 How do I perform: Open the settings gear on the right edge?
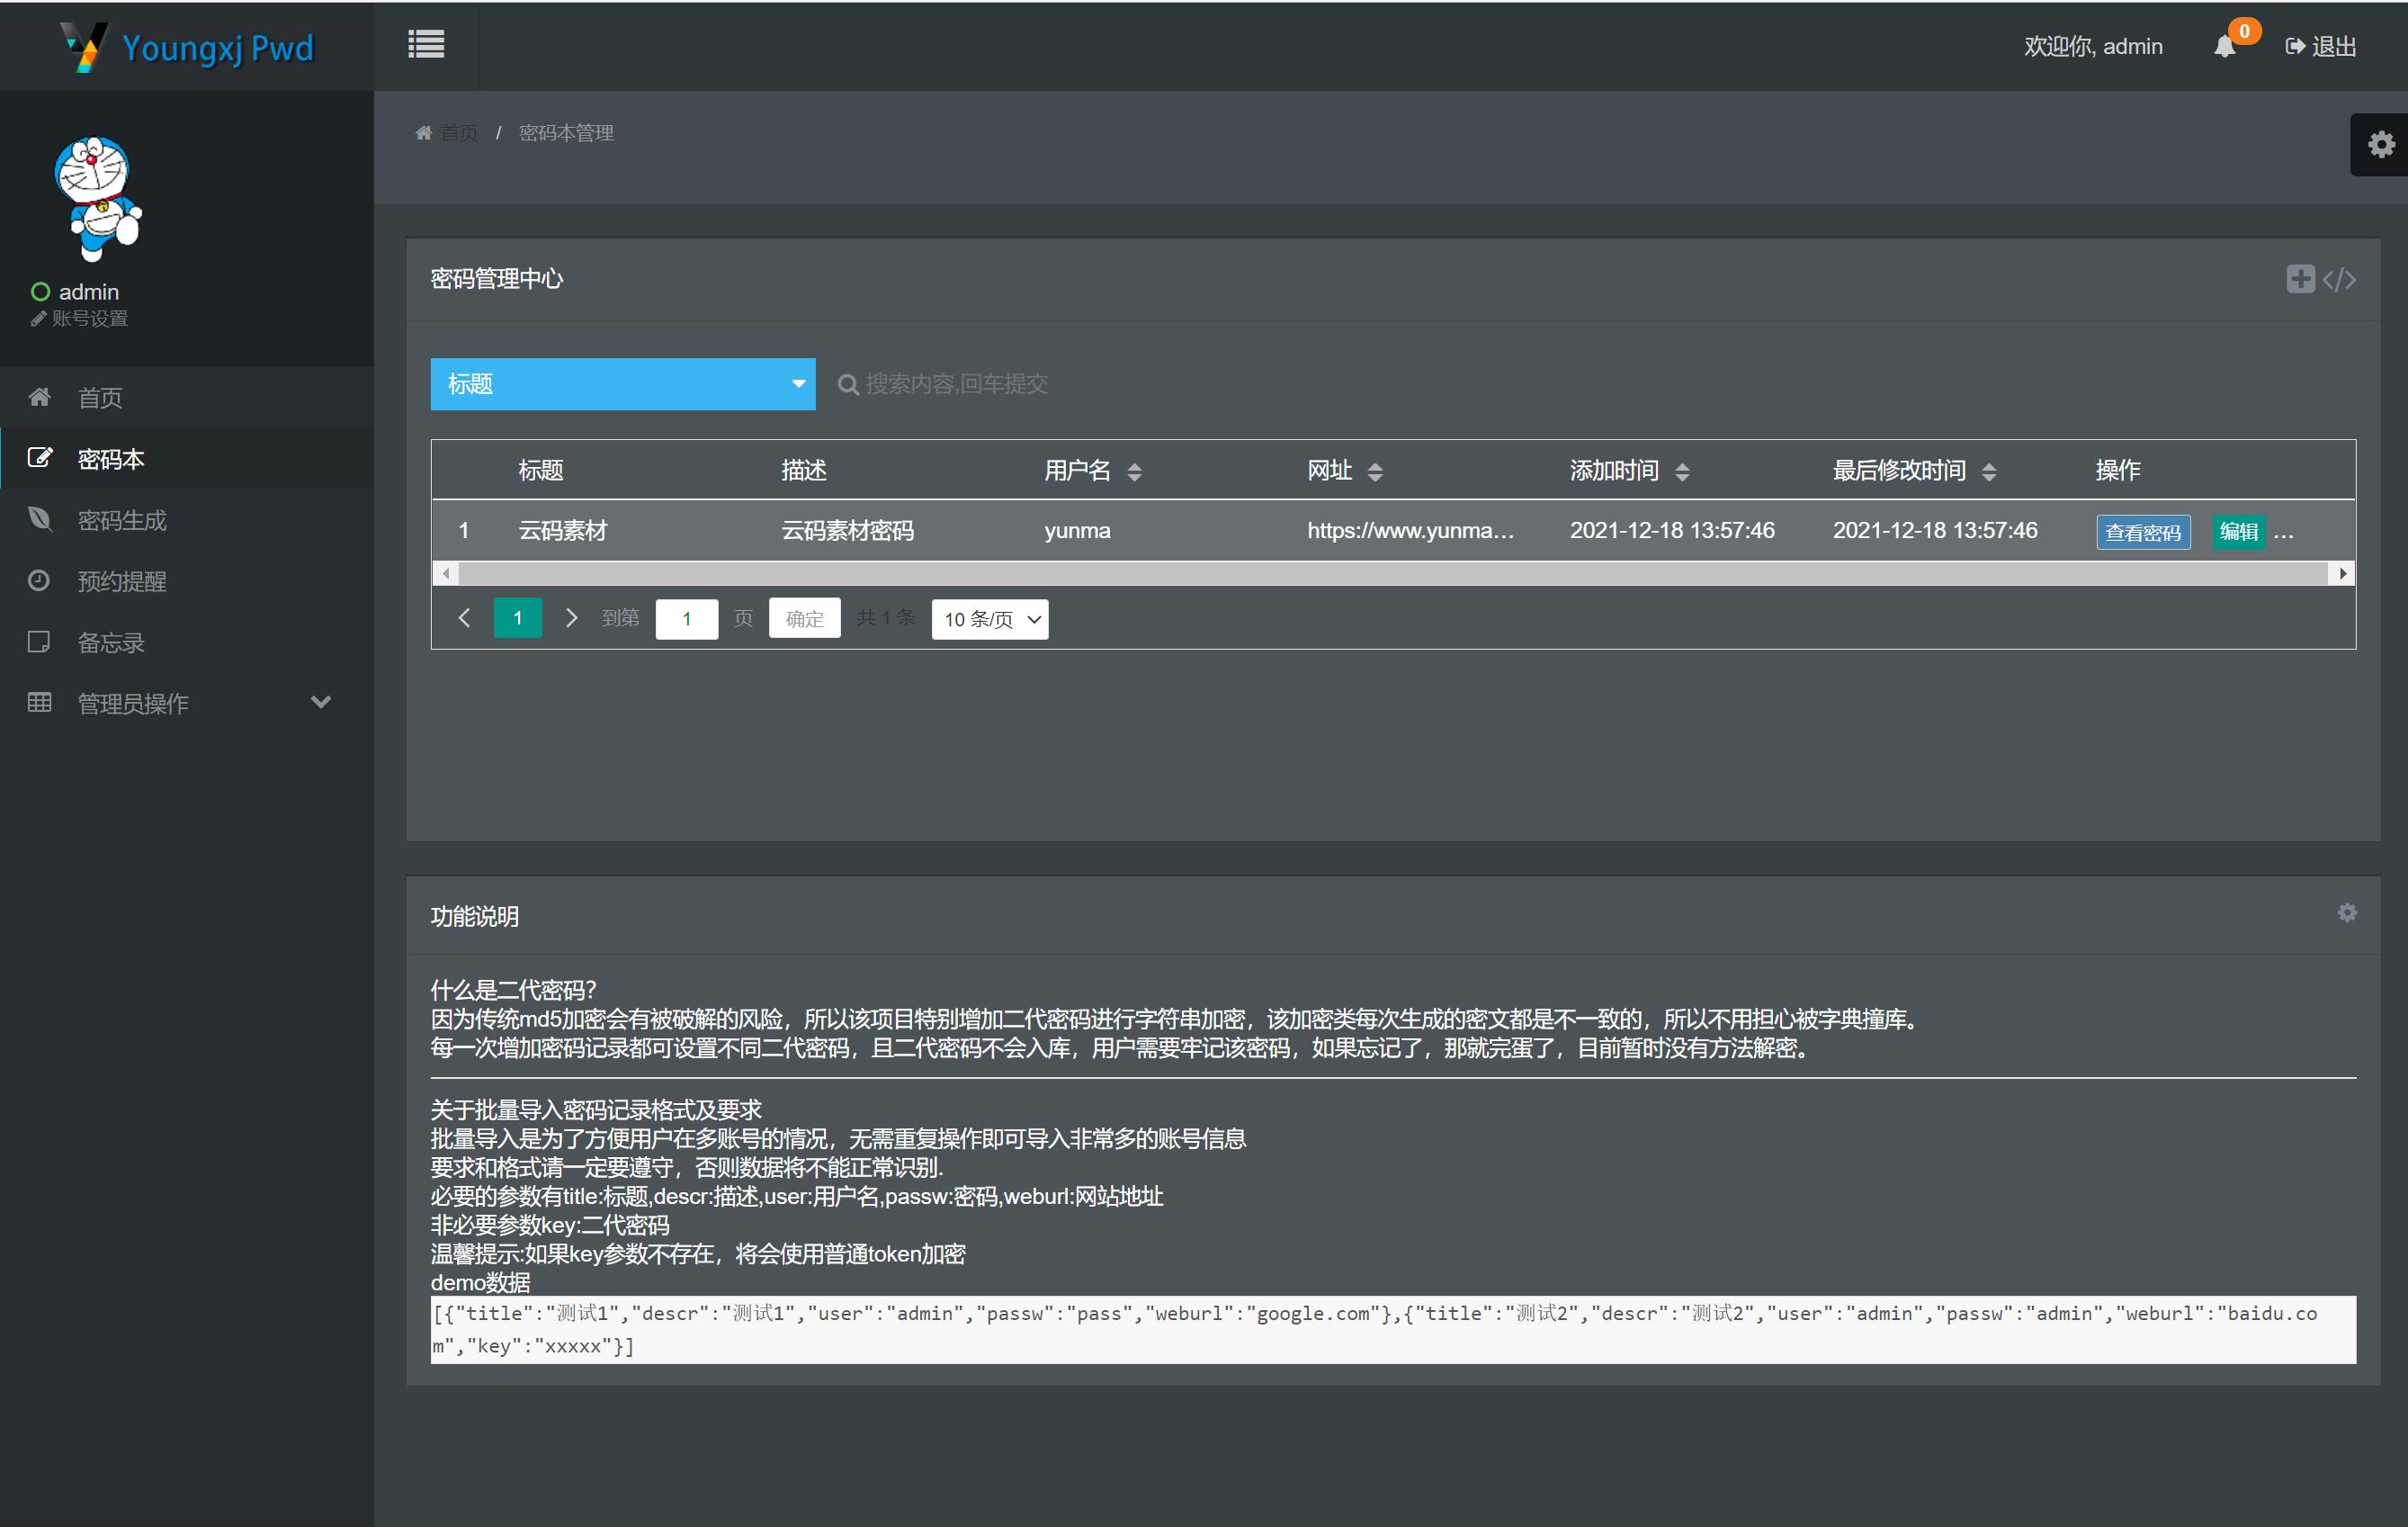[2381, 144]
